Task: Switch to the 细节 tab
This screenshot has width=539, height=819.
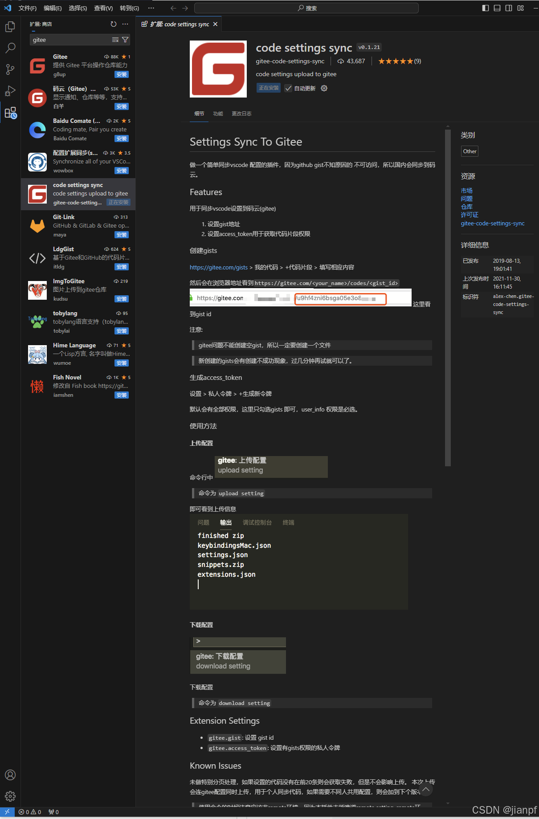Action: tap(199, 114)
